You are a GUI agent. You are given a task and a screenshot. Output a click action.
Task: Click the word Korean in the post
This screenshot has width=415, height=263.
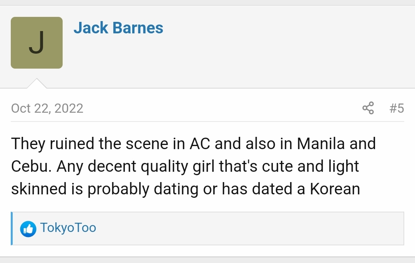coord(335,189)
